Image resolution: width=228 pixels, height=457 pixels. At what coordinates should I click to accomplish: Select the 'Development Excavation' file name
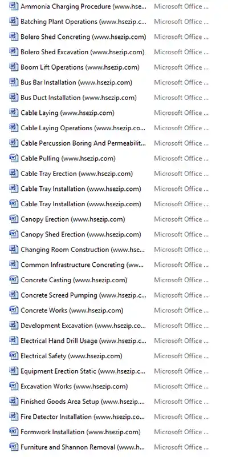(x=83, y=326)
